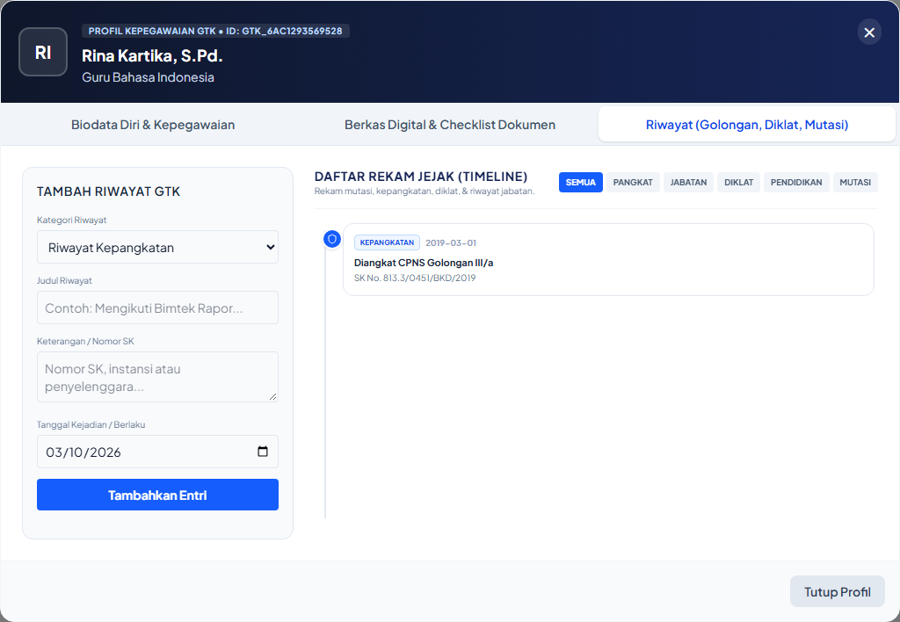Filter timeline by JABATAN
The width and height of the screenshot is (900, 622).
688,183
